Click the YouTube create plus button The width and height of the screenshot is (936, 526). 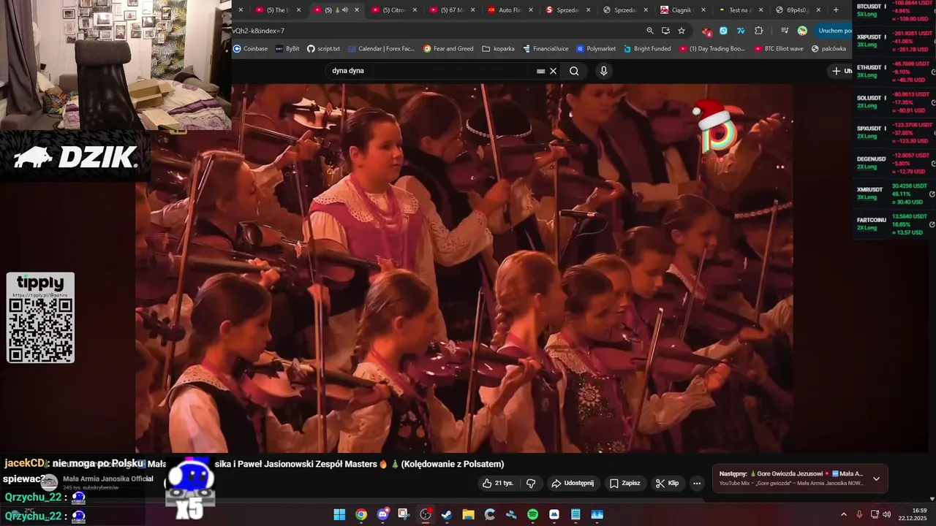(x=841, y=71)
